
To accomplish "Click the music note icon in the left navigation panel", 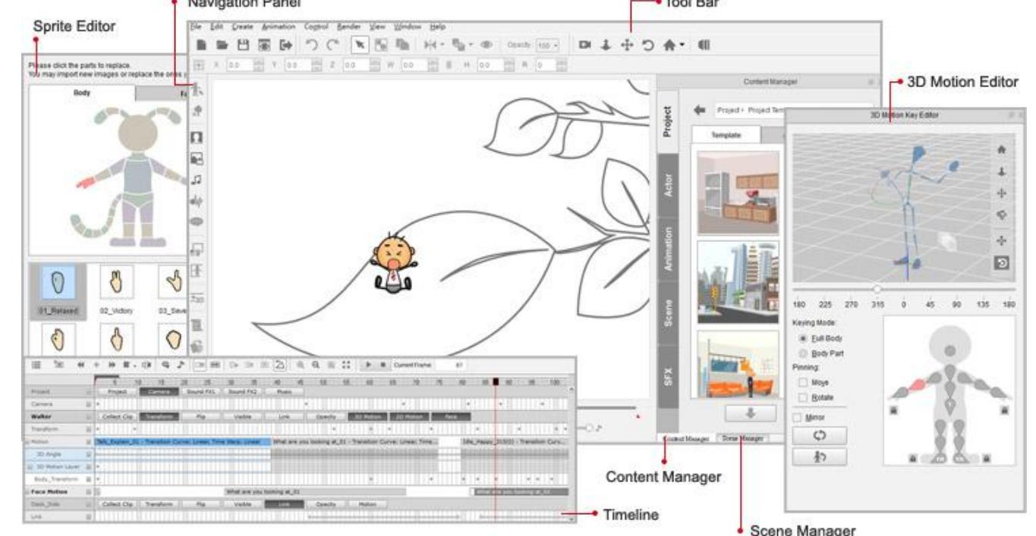I will (x=196, y=180).
